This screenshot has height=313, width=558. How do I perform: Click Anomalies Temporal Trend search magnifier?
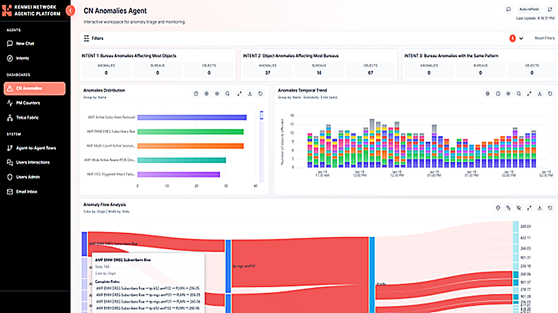coord(519,93)
